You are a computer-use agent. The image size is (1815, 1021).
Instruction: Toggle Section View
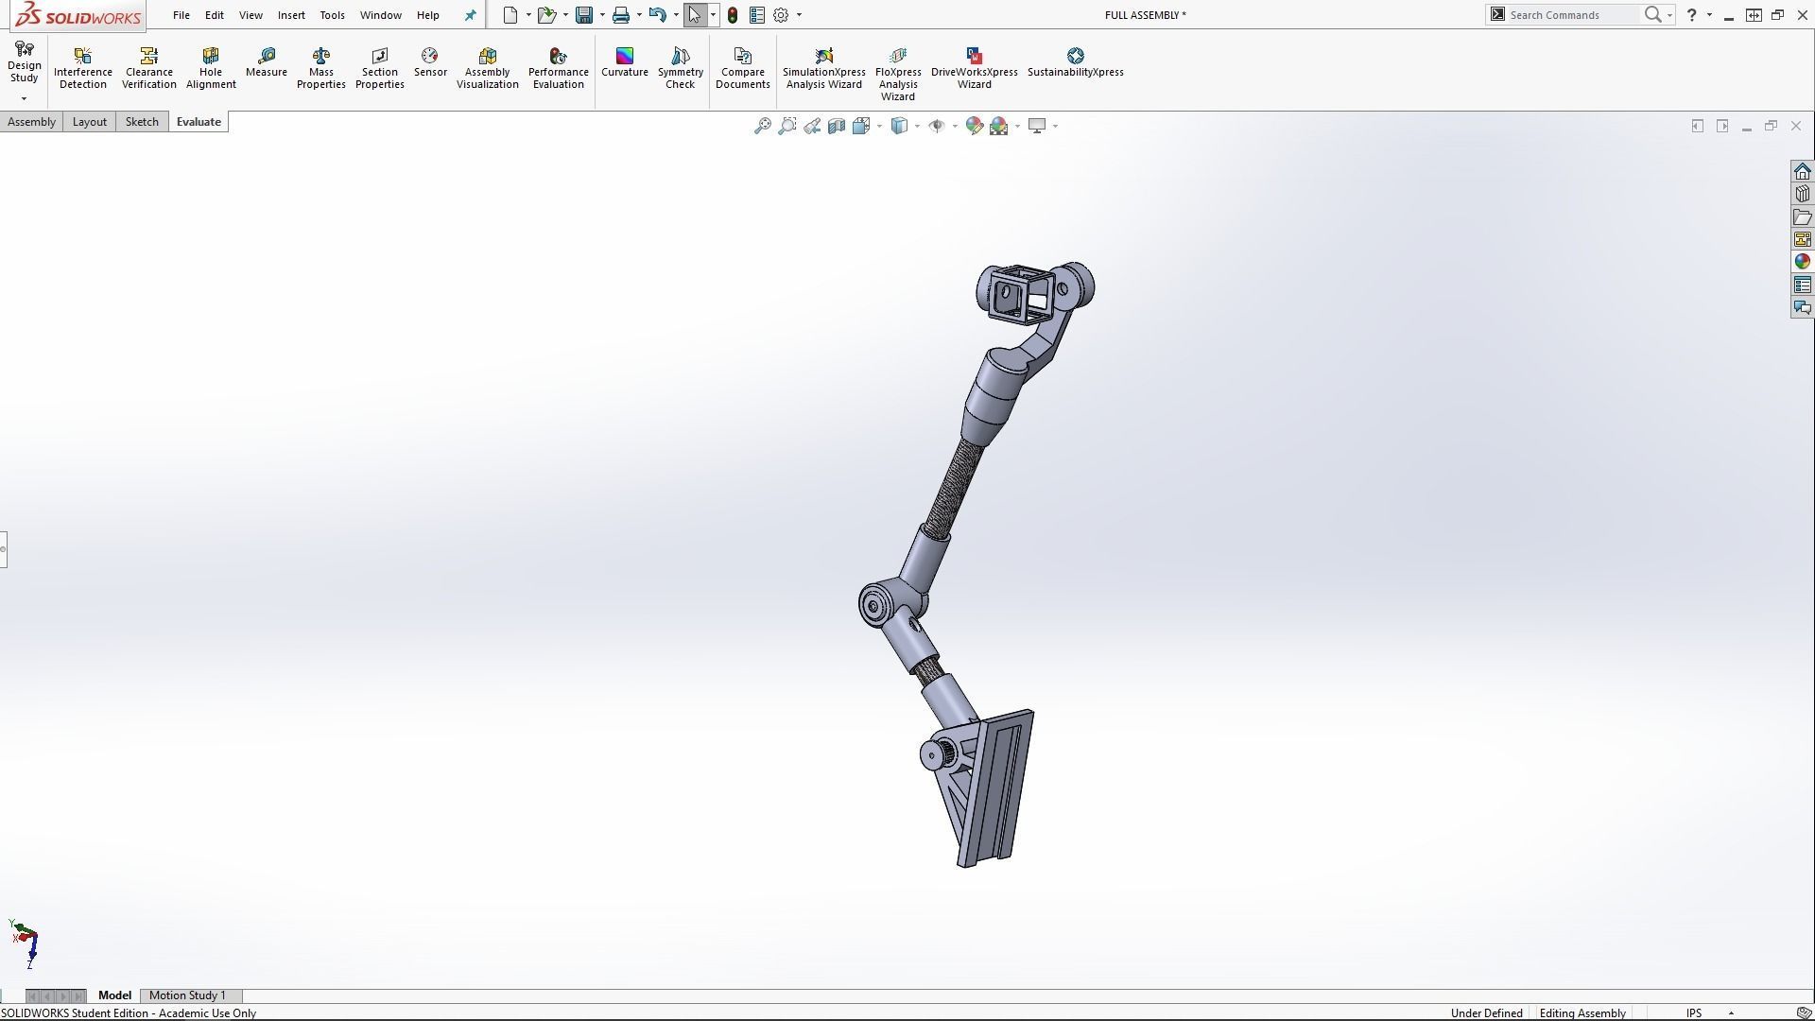837,126
